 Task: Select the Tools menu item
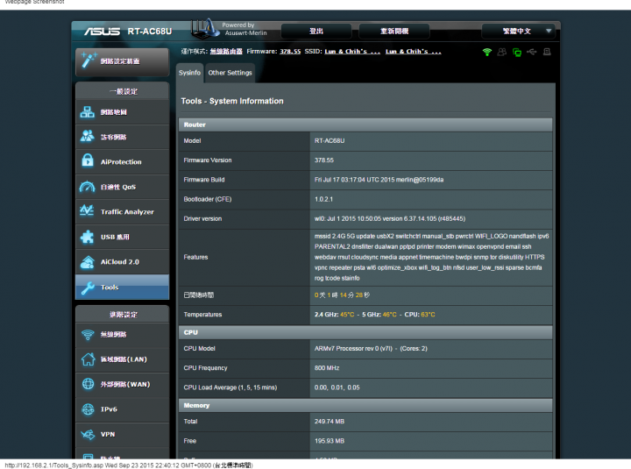[x=123, y=287]
